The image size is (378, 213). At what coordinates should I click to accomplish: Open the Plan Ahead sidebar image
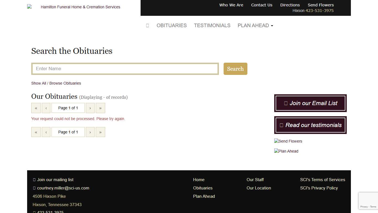286,151
